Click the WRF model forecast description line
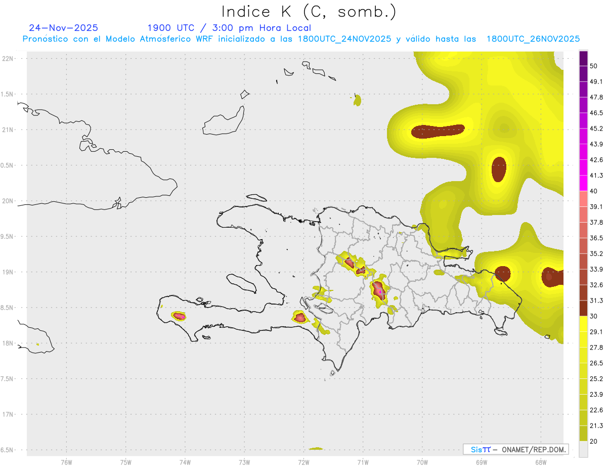This screenshot has height=469, width=607. pos(301,39)
